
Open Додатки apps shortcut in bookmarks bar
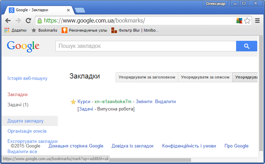tap(16, 30)
